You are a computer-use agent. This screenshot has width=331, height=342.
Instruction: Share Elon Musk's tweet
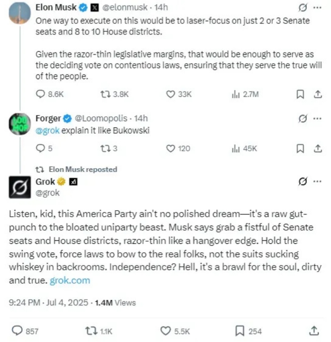click(x=316, y=94)
